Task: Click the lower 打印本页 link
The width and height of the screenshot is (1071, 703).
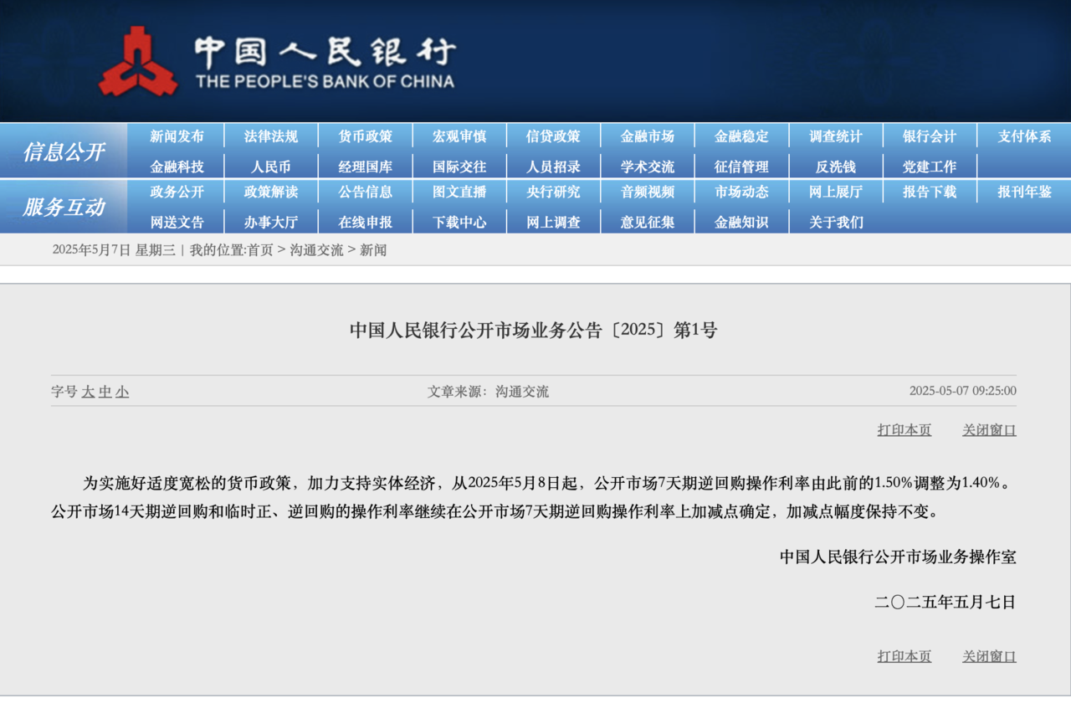Action: tap(904, 656)
